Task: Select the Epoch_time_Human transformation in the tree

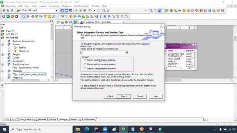Action: [x=29, y=68]
